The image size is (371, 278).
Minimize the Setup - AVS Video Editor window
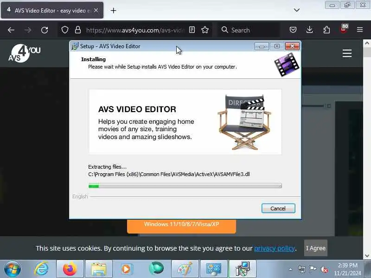tap(262, 46)
